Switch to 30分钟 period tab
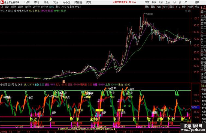Screen dimensions: 206x133 click(x=36, y=7)
